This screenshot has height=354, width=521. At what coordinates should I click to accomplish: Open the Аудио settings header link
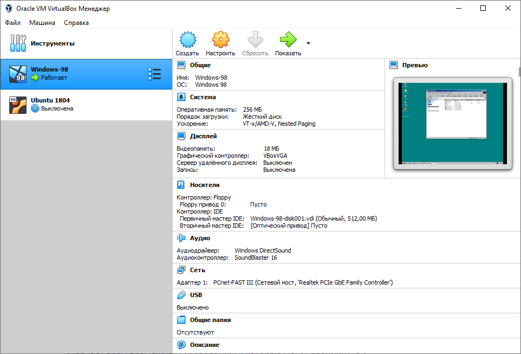(200, 238)
